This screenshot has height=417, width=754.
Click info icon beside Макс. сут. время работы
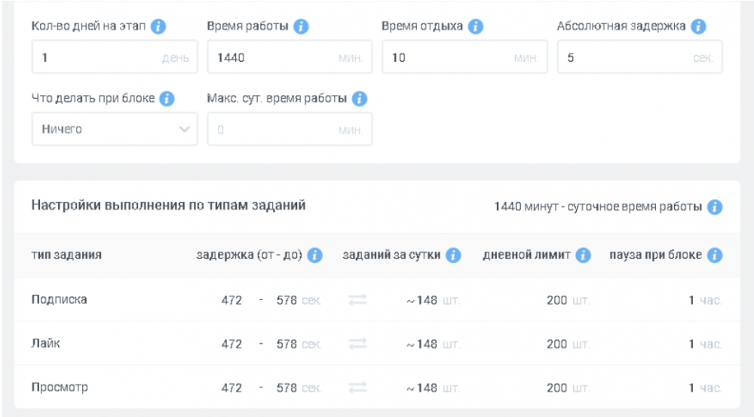pos(360,99)
